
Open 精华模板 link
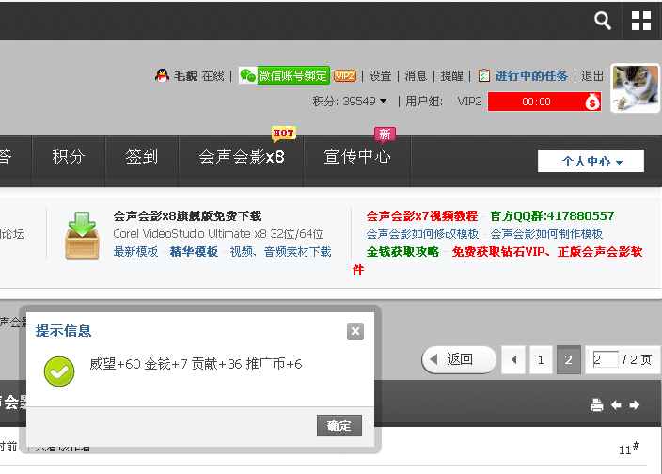194,252
